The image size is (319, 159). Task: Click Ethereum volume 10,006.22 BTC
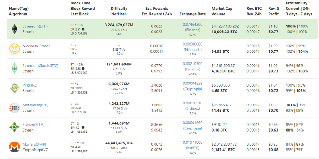(x=224, y=32)
